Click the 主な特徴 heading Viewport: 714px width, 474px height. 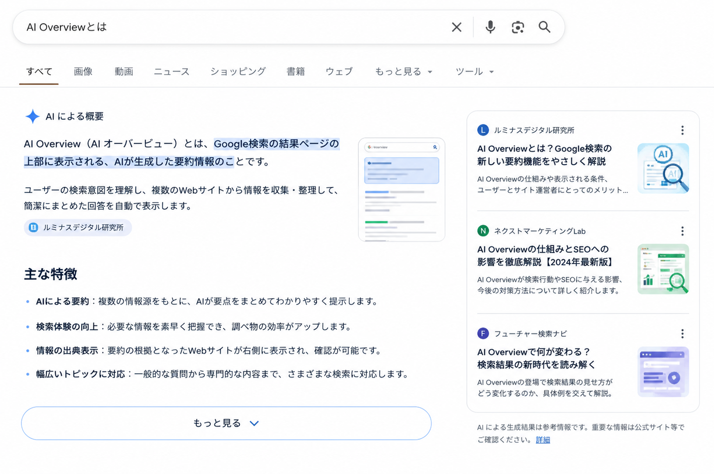(x=51, y=274)
